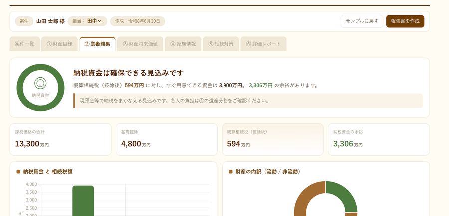
Task: Click the brown bullet beside 財産の内訳
Action: 231,172
